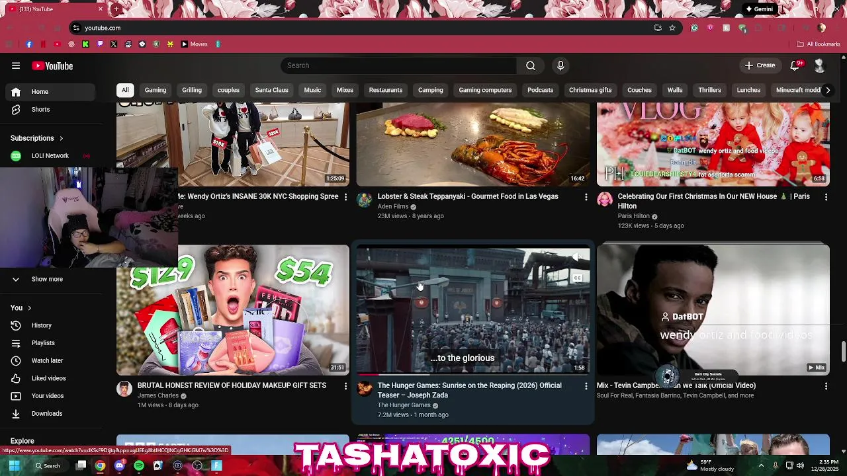Click the search magnifier button
The height and width of the screenshot is (476, 847).
[531, 65]
